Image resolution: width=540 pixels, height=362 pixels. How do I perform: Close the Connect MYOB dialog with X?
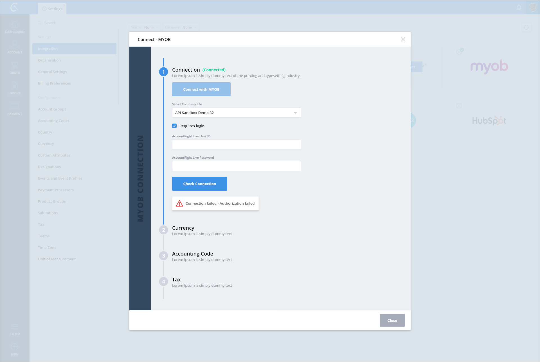(403, 40)
